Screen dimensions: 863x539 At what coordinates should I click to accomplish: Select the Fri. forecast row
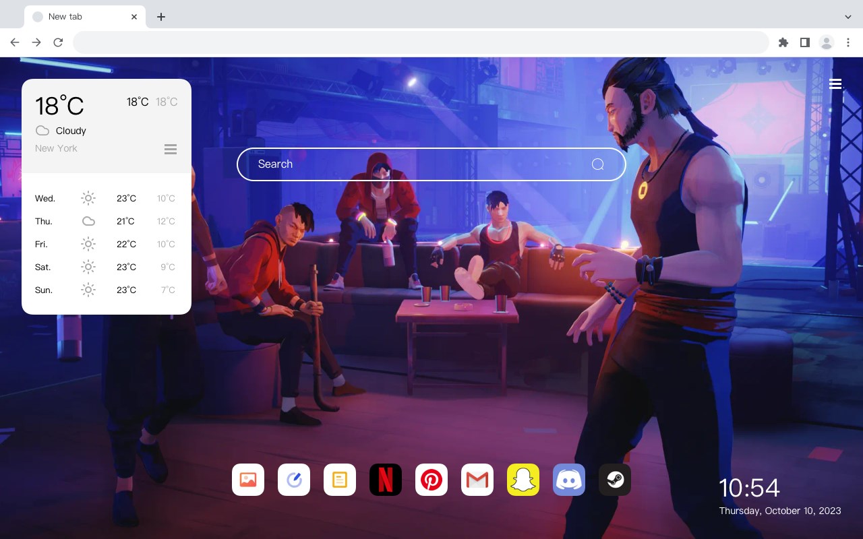click(x=106, y=244)
